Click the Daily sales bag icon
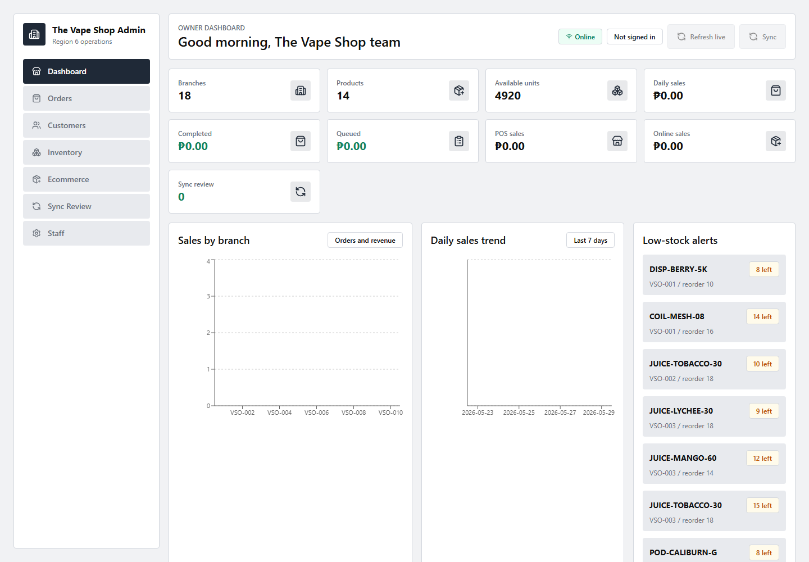 [776, 90]
